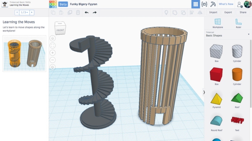Zoom in with the plus icon
The image size is (252, 141).
(x=53, y=53)
